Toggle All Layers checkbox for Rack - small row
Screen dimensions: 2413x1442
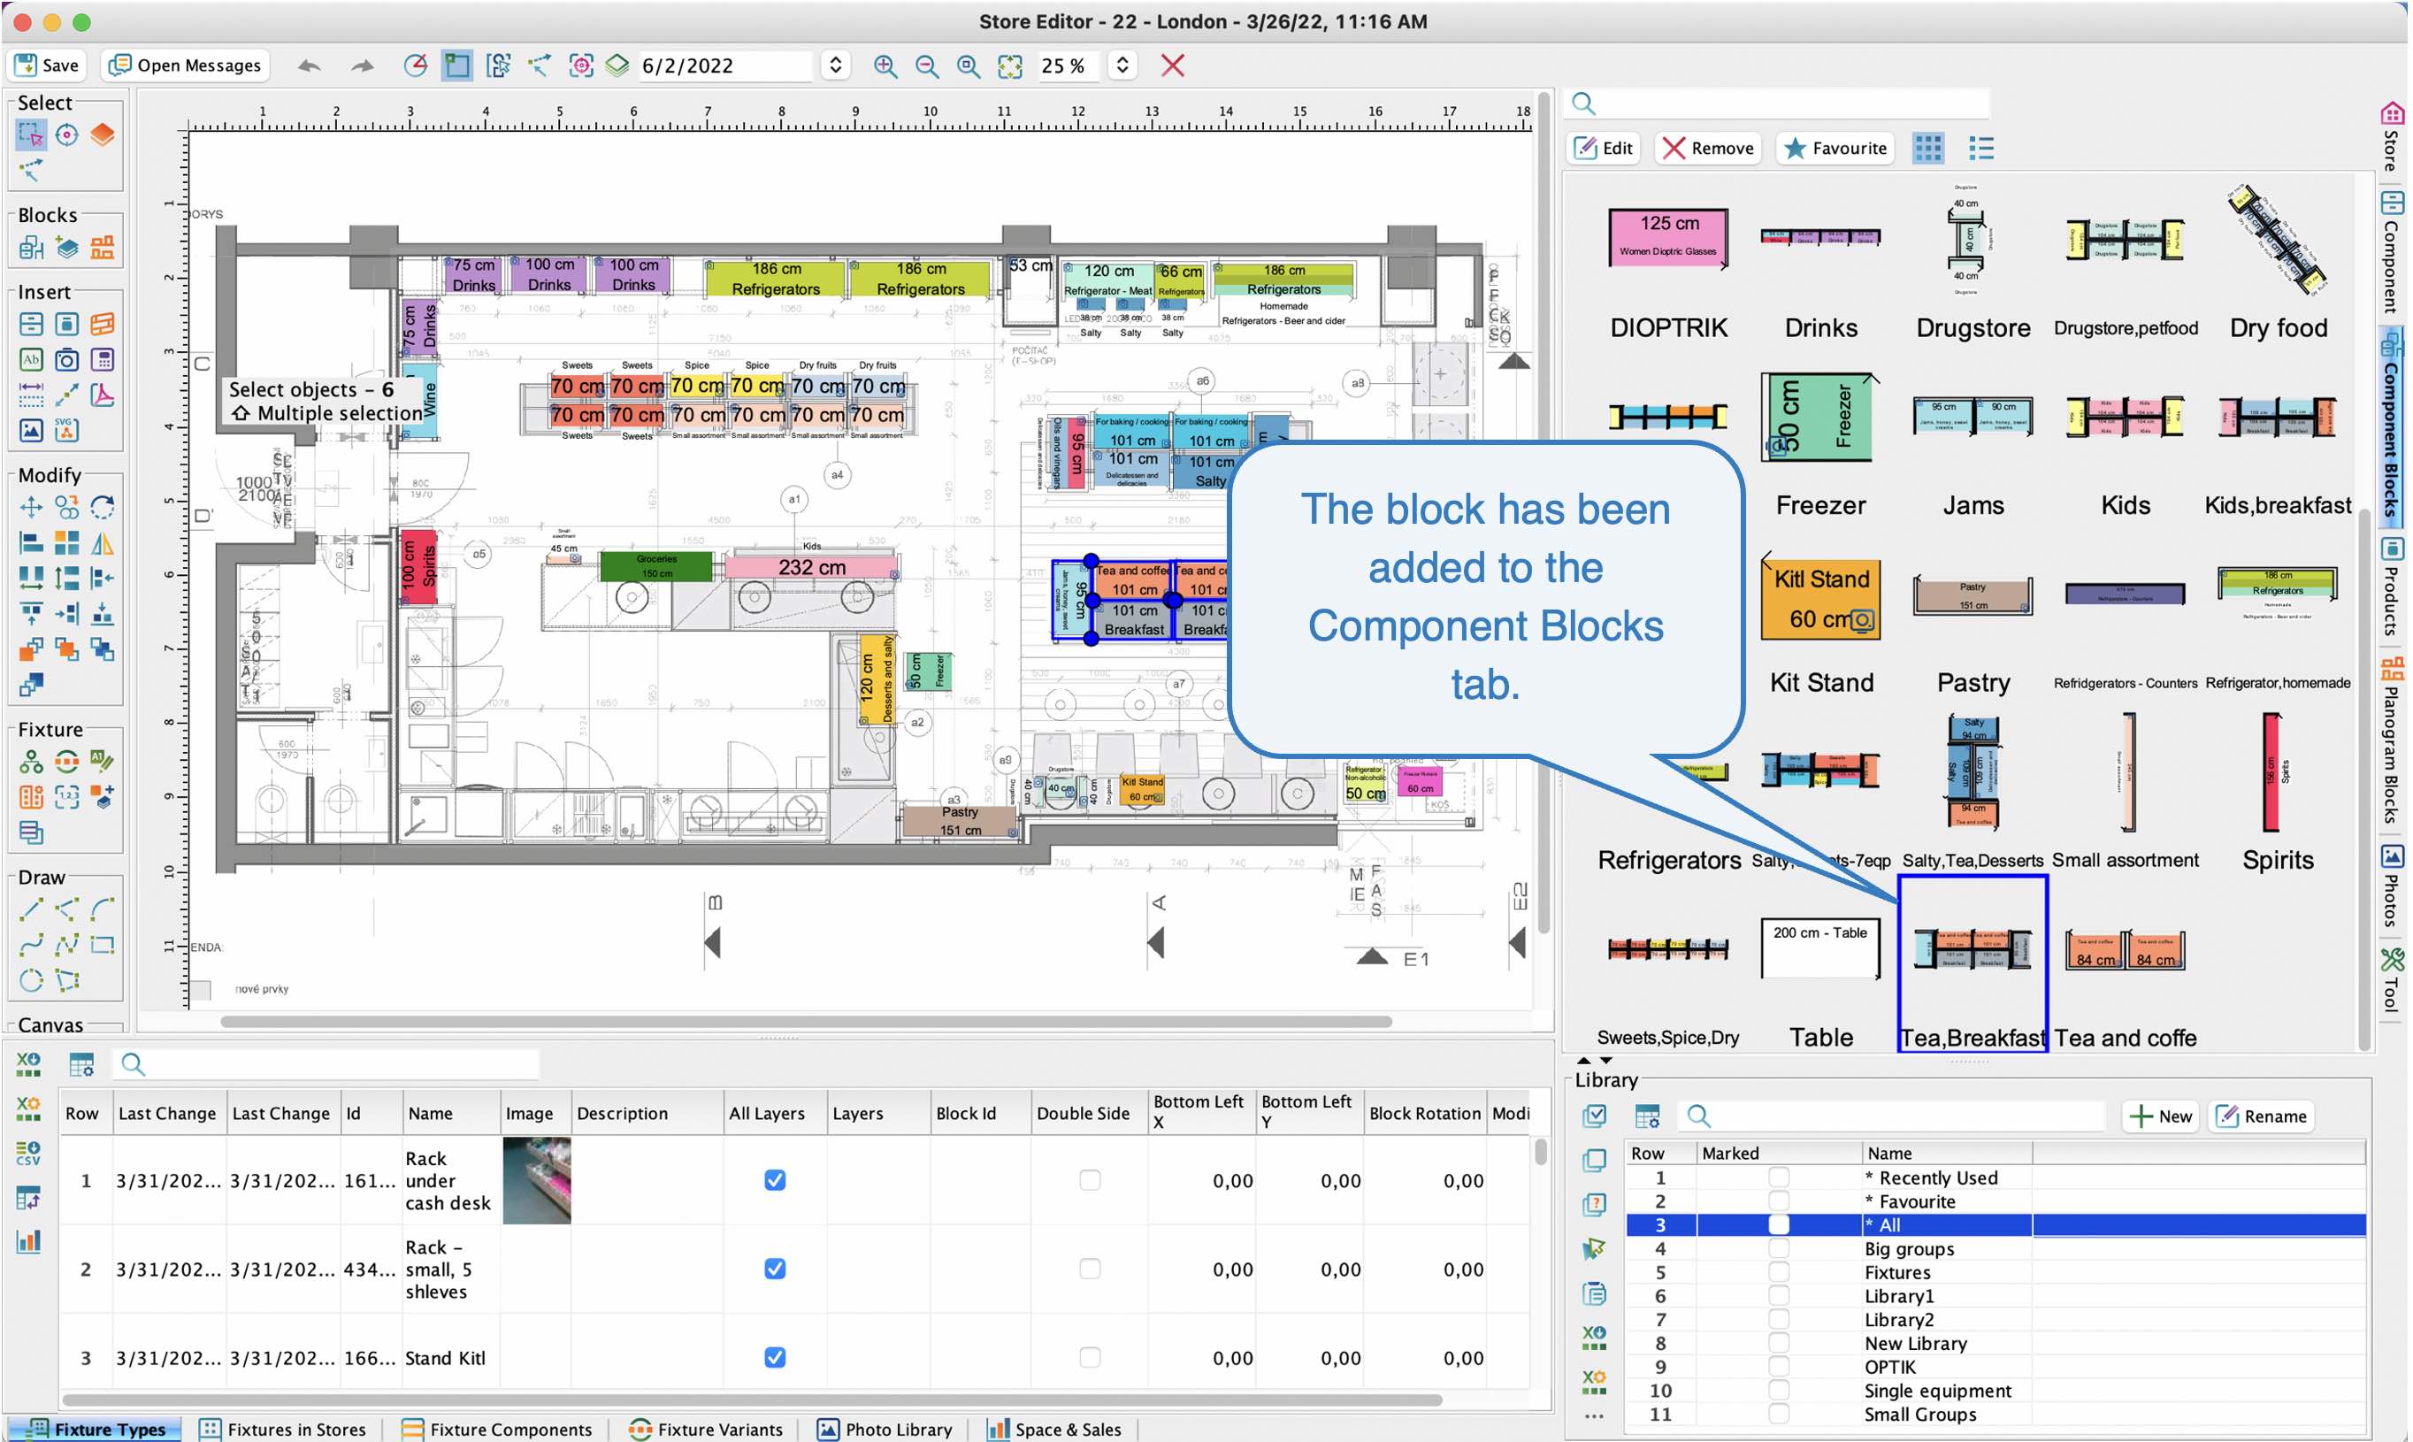pyautogui.click(x=774, y=1268)
